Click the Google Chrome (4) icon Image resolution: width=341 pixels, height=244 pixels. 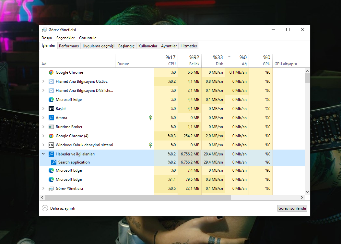(x=51, y=136)
